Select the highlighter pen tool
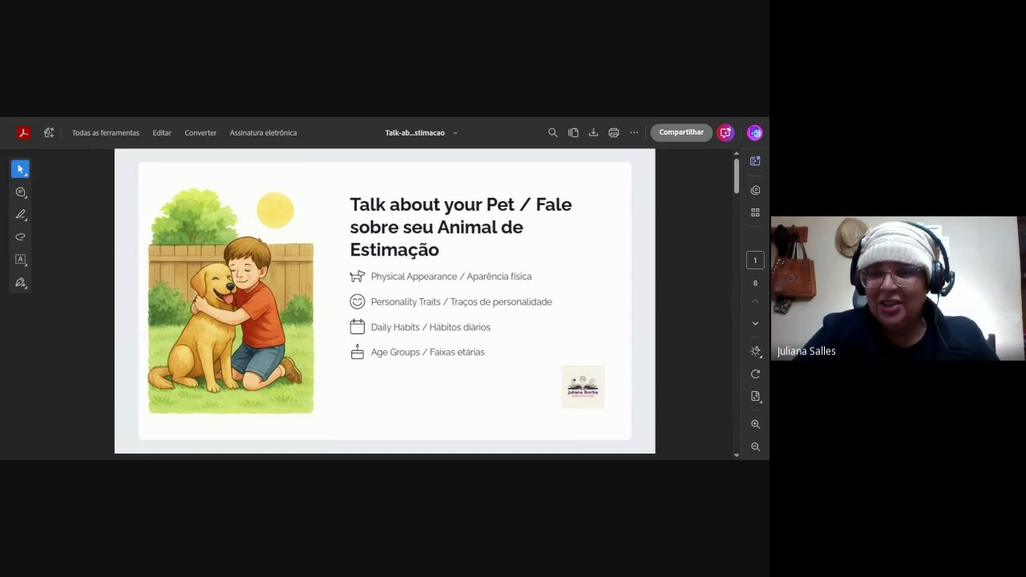This screenshot has width=1026, height=577. click(21, 215)
